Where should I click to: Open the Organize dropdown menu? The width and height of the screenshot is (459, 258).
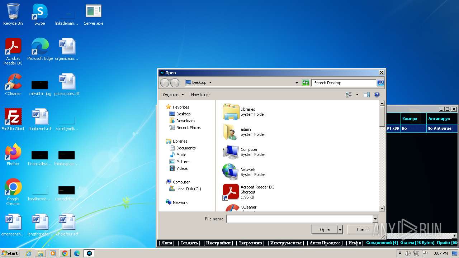pos(173,95)
